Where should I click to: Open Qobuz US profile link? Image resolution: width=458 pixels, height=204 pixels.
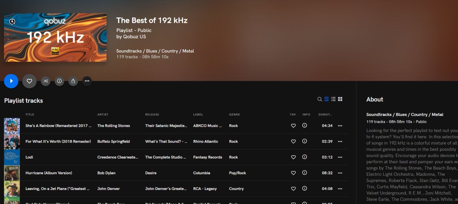pyautogui.click(x=135, y=37)
